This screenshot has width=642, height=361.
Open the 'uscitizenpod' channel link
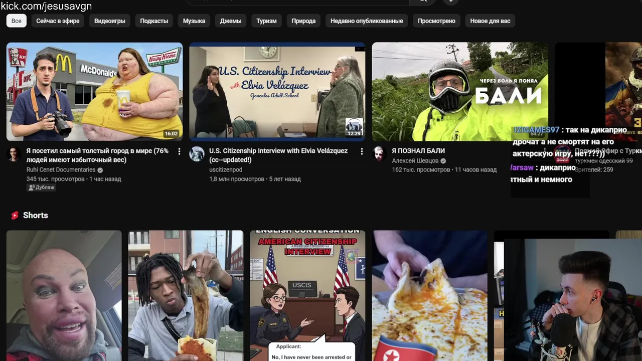[226, 170]
